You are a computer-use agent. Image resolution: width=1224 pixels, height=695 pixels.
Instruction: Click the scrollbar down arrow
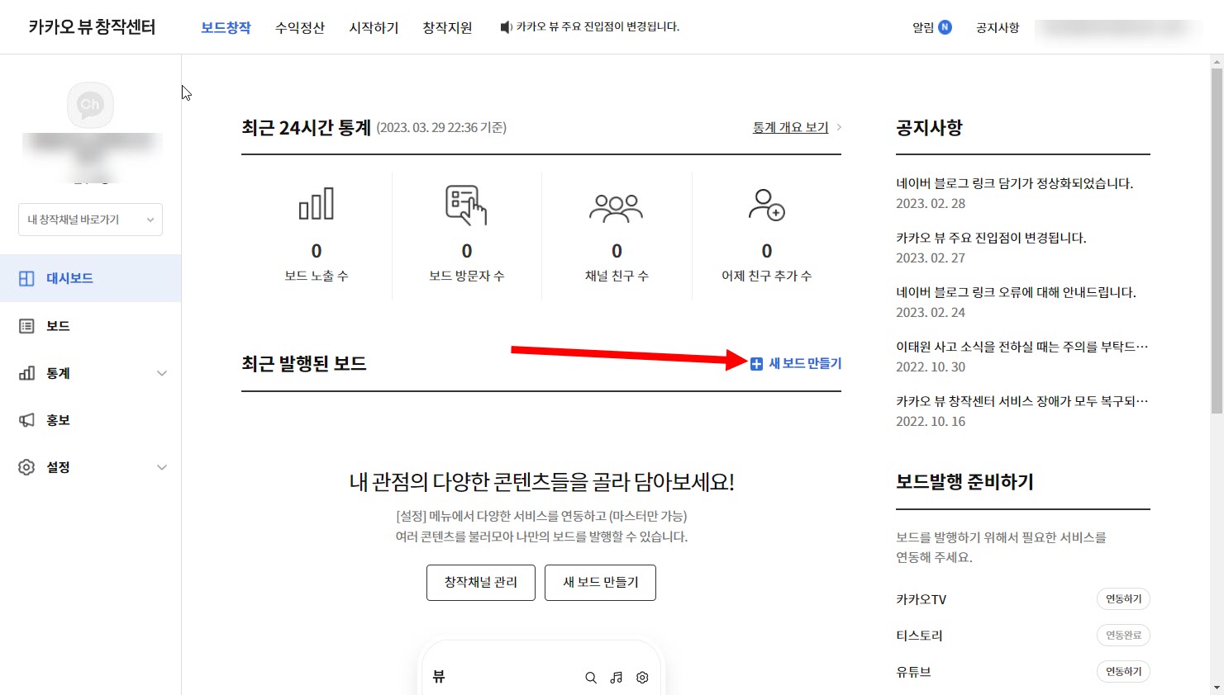[1217, 688]
